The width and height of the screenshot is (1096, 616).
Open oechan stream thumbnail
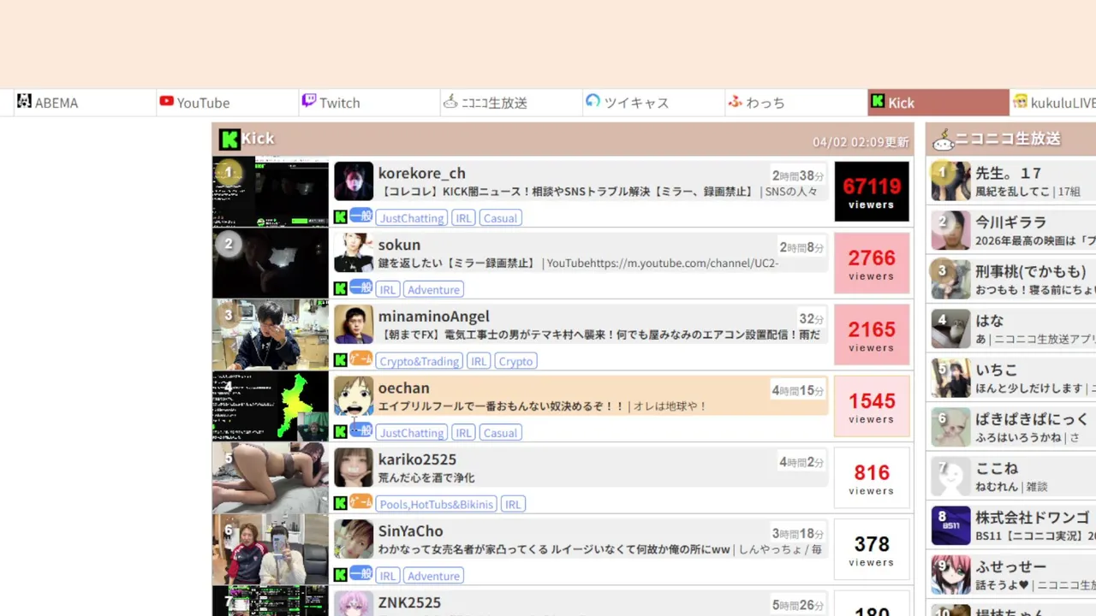coord(271,406)
